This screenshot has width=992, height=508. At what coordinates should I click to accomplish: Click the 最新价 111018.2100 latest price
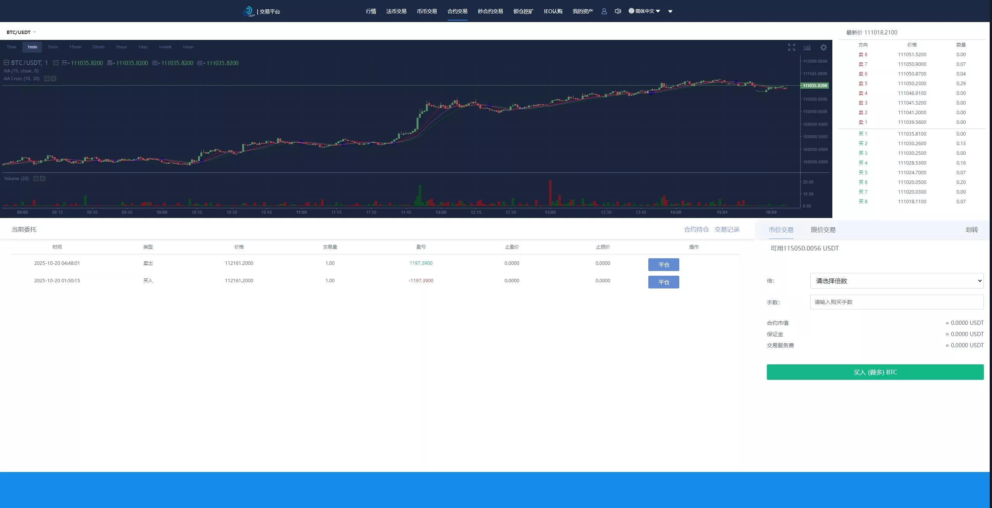tap(871, 33)
